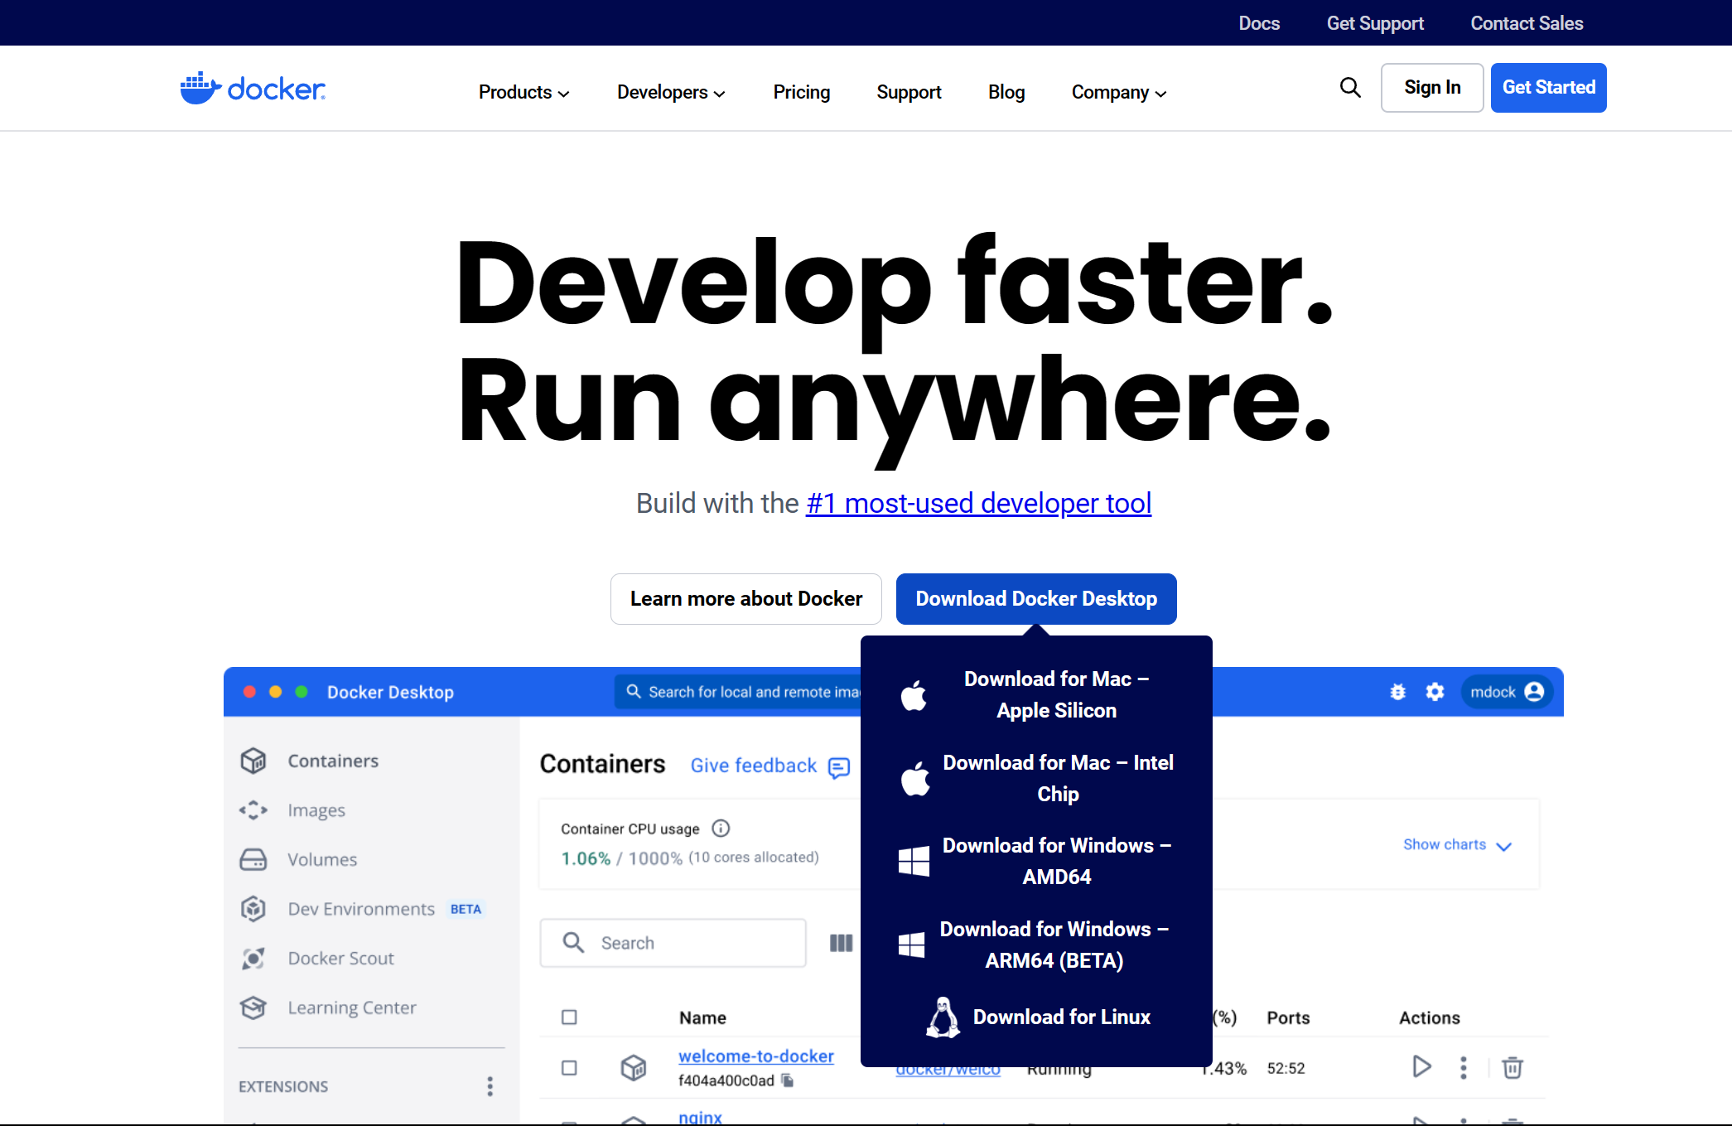The width and height of the screenshot is (1732, 1126).
Task: Click the CPU usage info icon
Action: (x=721, y=829)
